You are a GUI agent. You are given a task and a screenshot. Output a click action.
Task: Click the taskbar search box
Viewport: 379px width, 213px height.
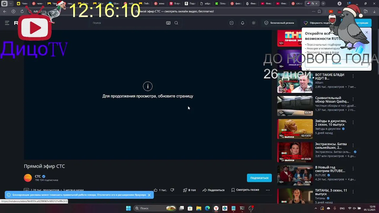(x=155, y=208)
